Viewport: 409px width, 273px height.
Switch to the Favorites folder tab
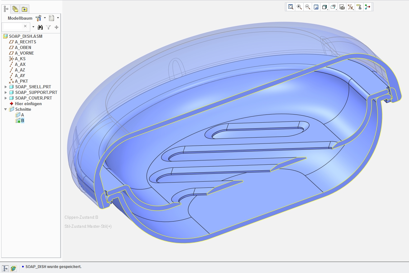click(24, 9)
